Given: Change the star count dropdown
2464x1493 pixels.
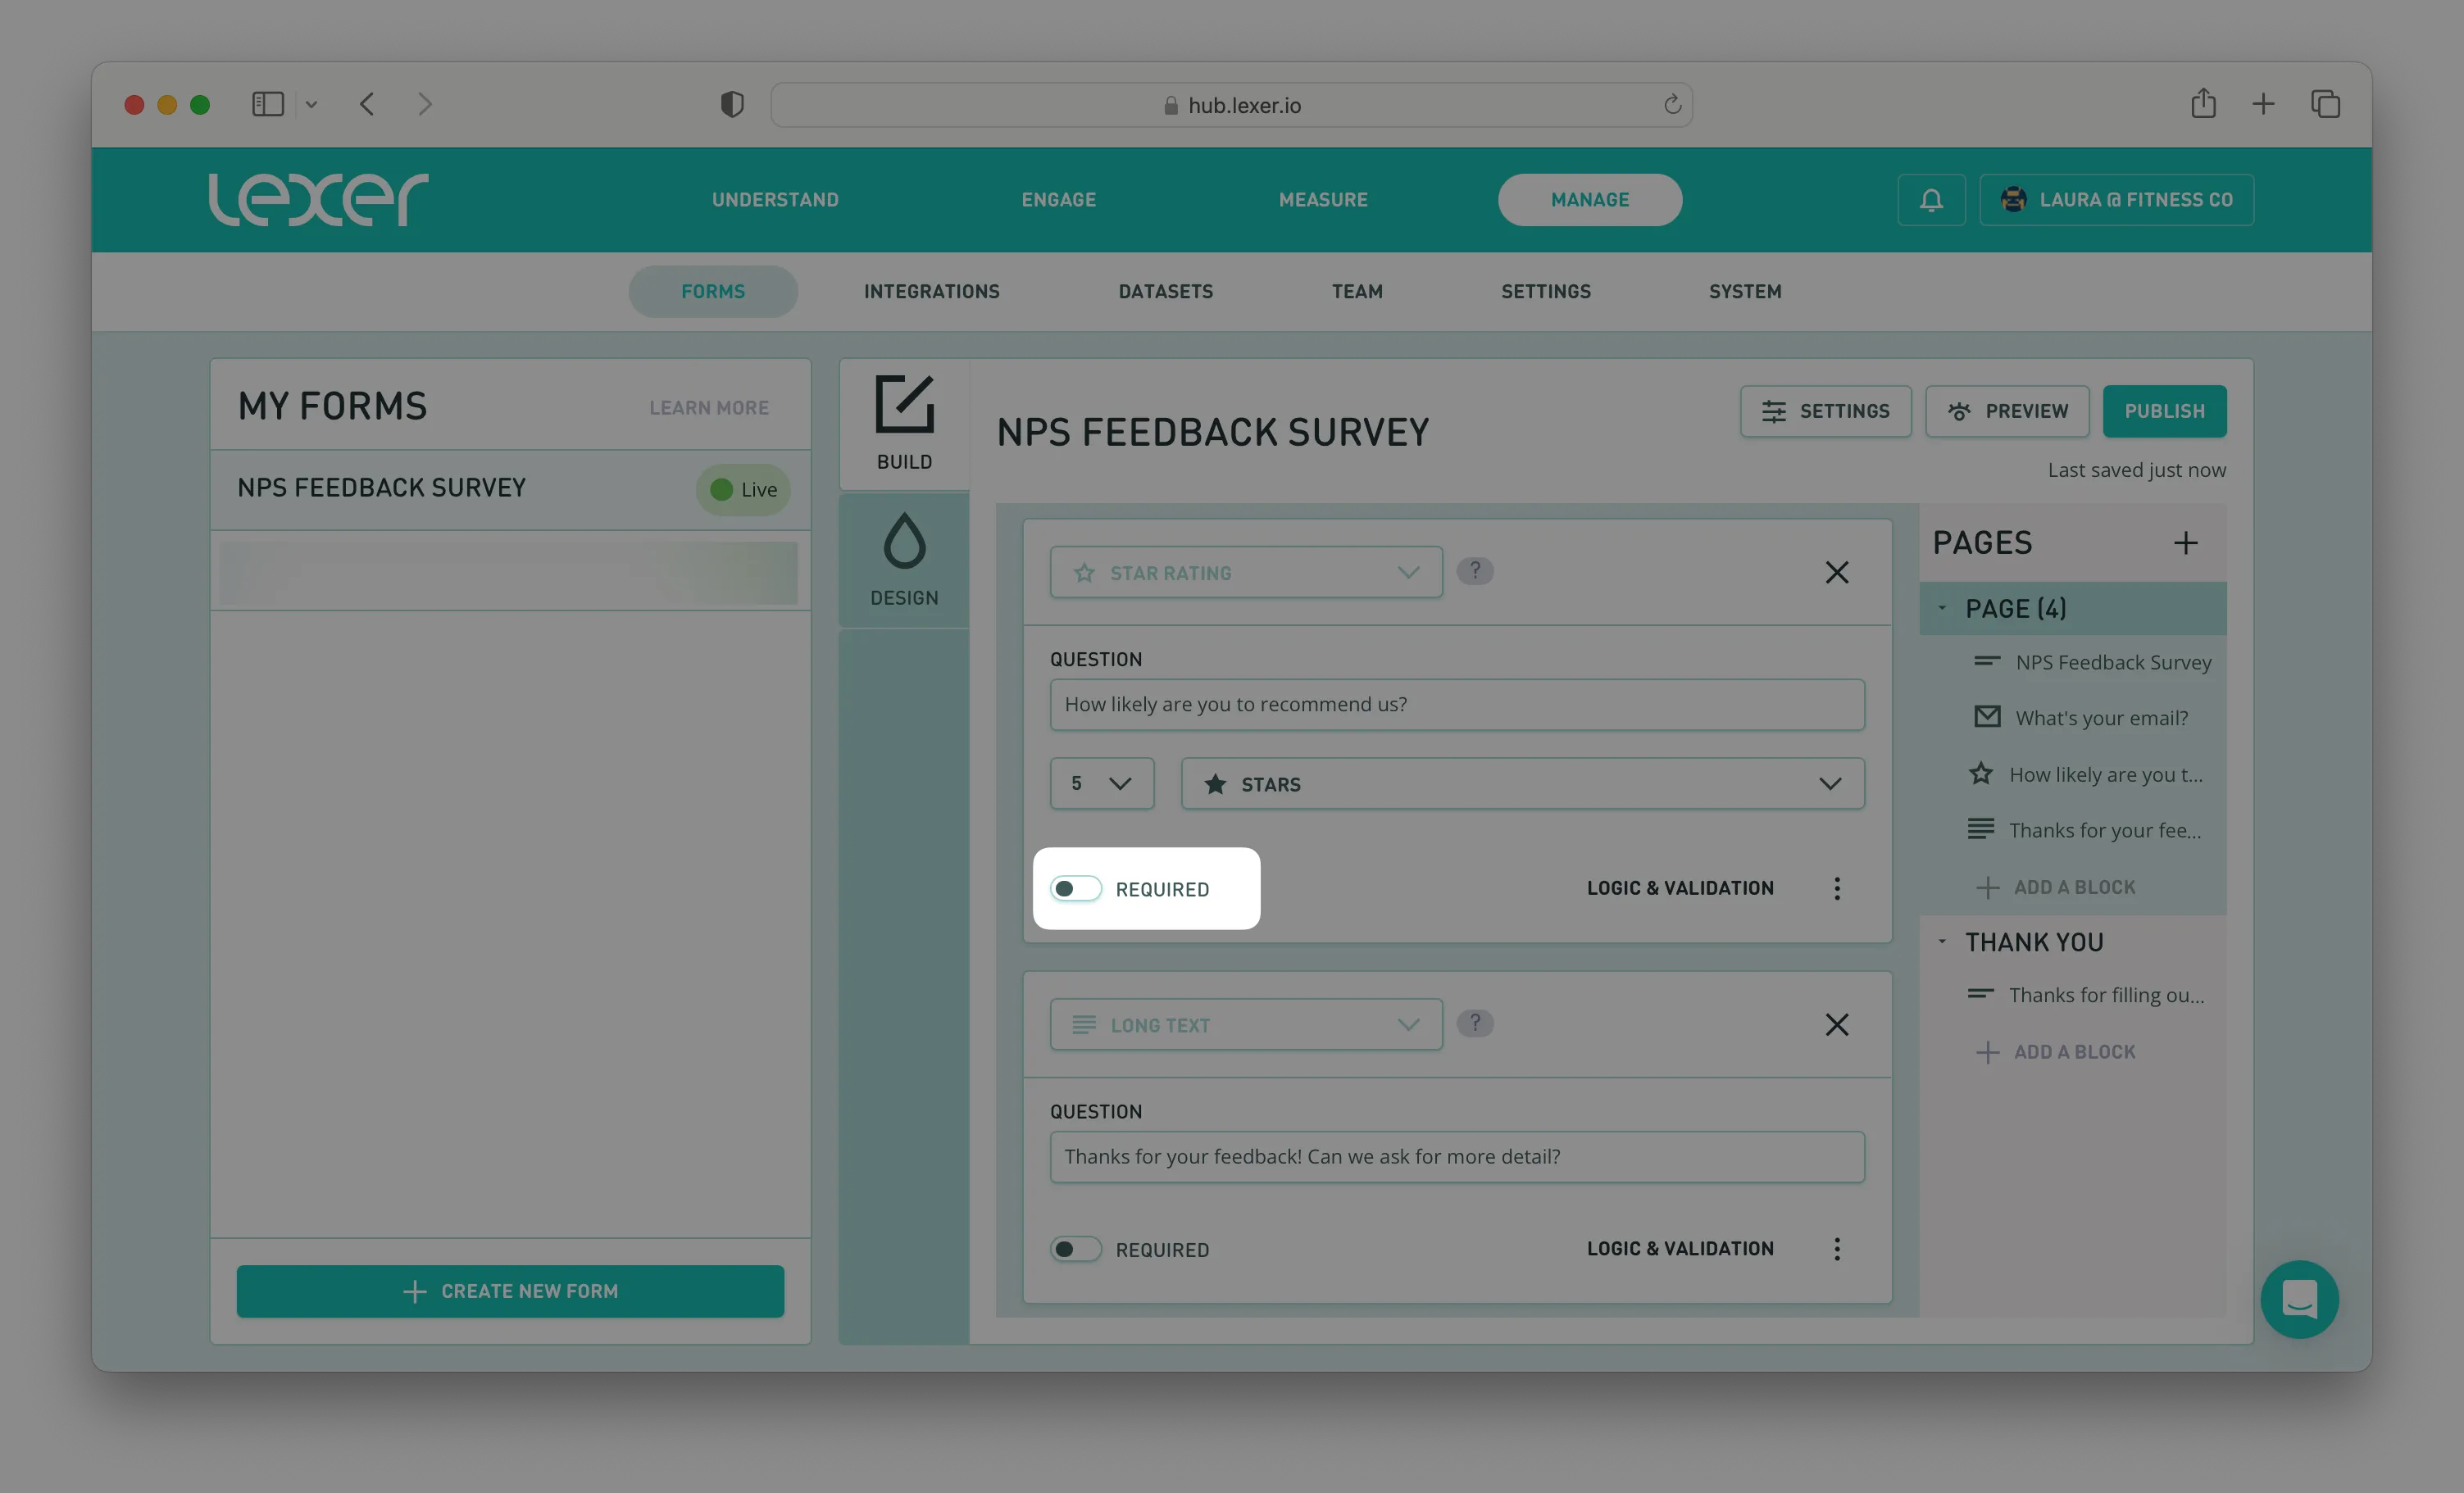Looking at the screenshot, I should point(1101,784).
